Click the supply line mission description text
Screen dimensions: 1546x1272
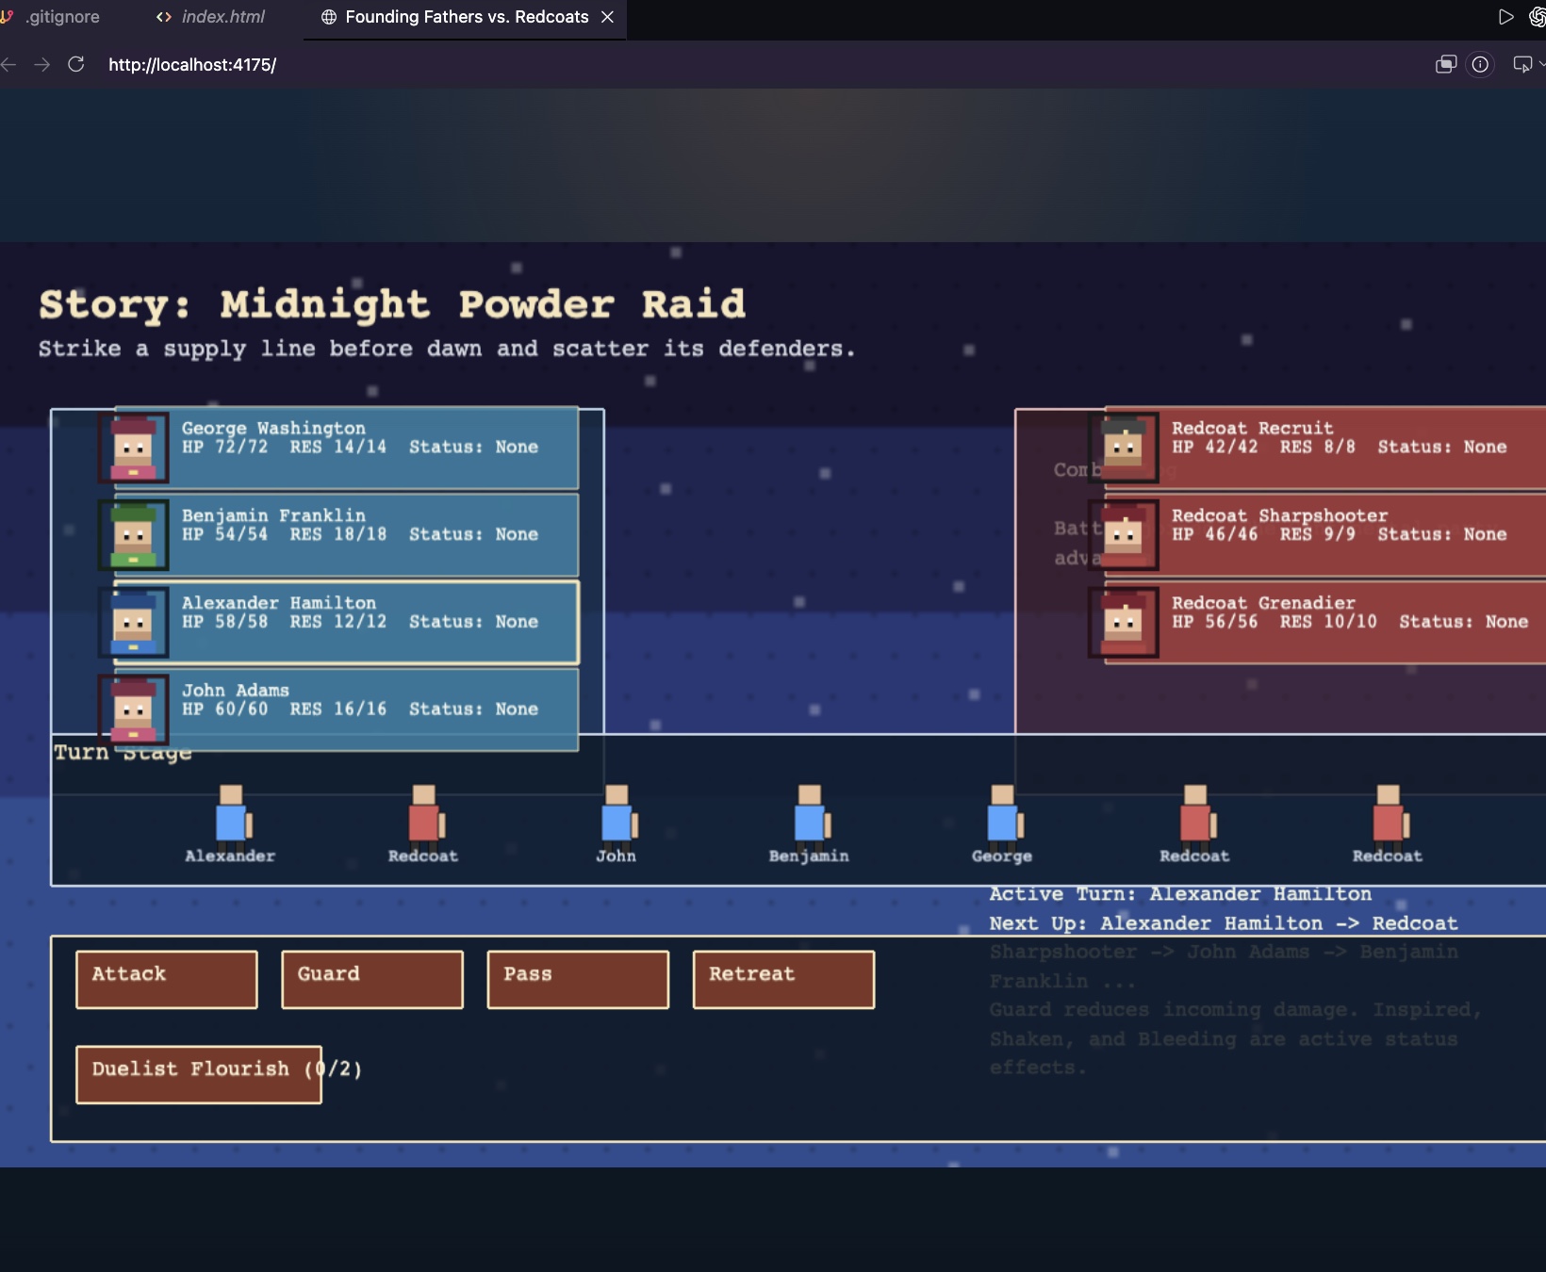pos(447,349)
